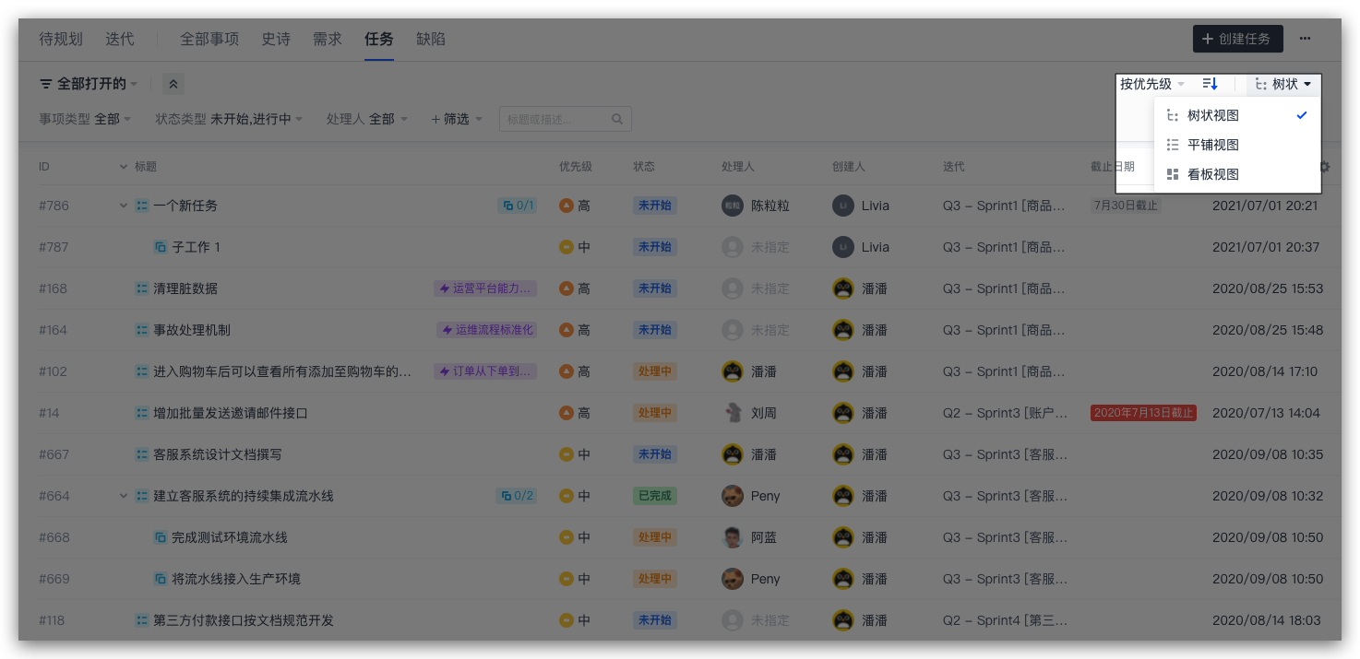Choose 看板视图 menu entry
Viewport: 1360px width, 659px height.
[x=1237, y=174]
